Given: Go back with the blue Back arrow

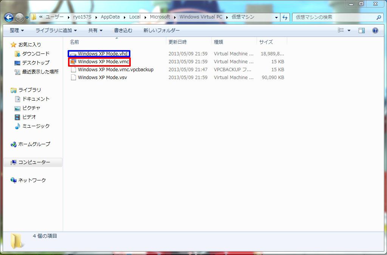Looking at the screenshot, I should [x=9, y=17].
